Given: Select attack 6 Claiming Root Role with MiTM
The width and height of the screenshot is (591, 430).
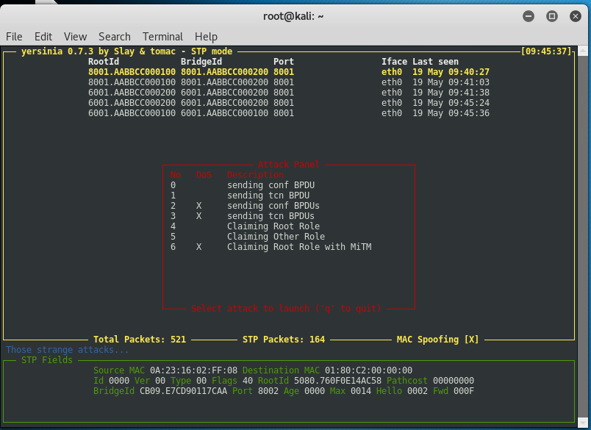Looking at the screenshot, I should [271, 247].
